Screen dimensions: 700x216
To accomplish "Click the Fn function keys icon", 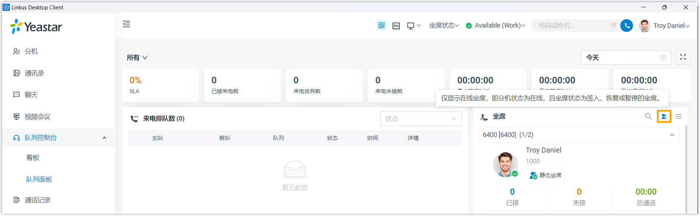I will click(396, 26).
